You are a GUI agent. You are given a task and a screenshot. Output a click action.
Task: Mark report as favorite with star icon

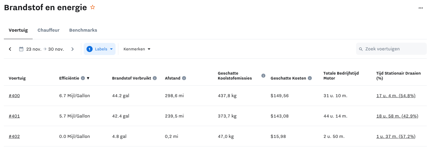click(93, 7)
